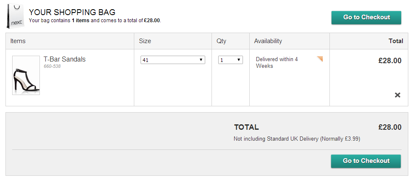Click the Total column header

point(396,41)
